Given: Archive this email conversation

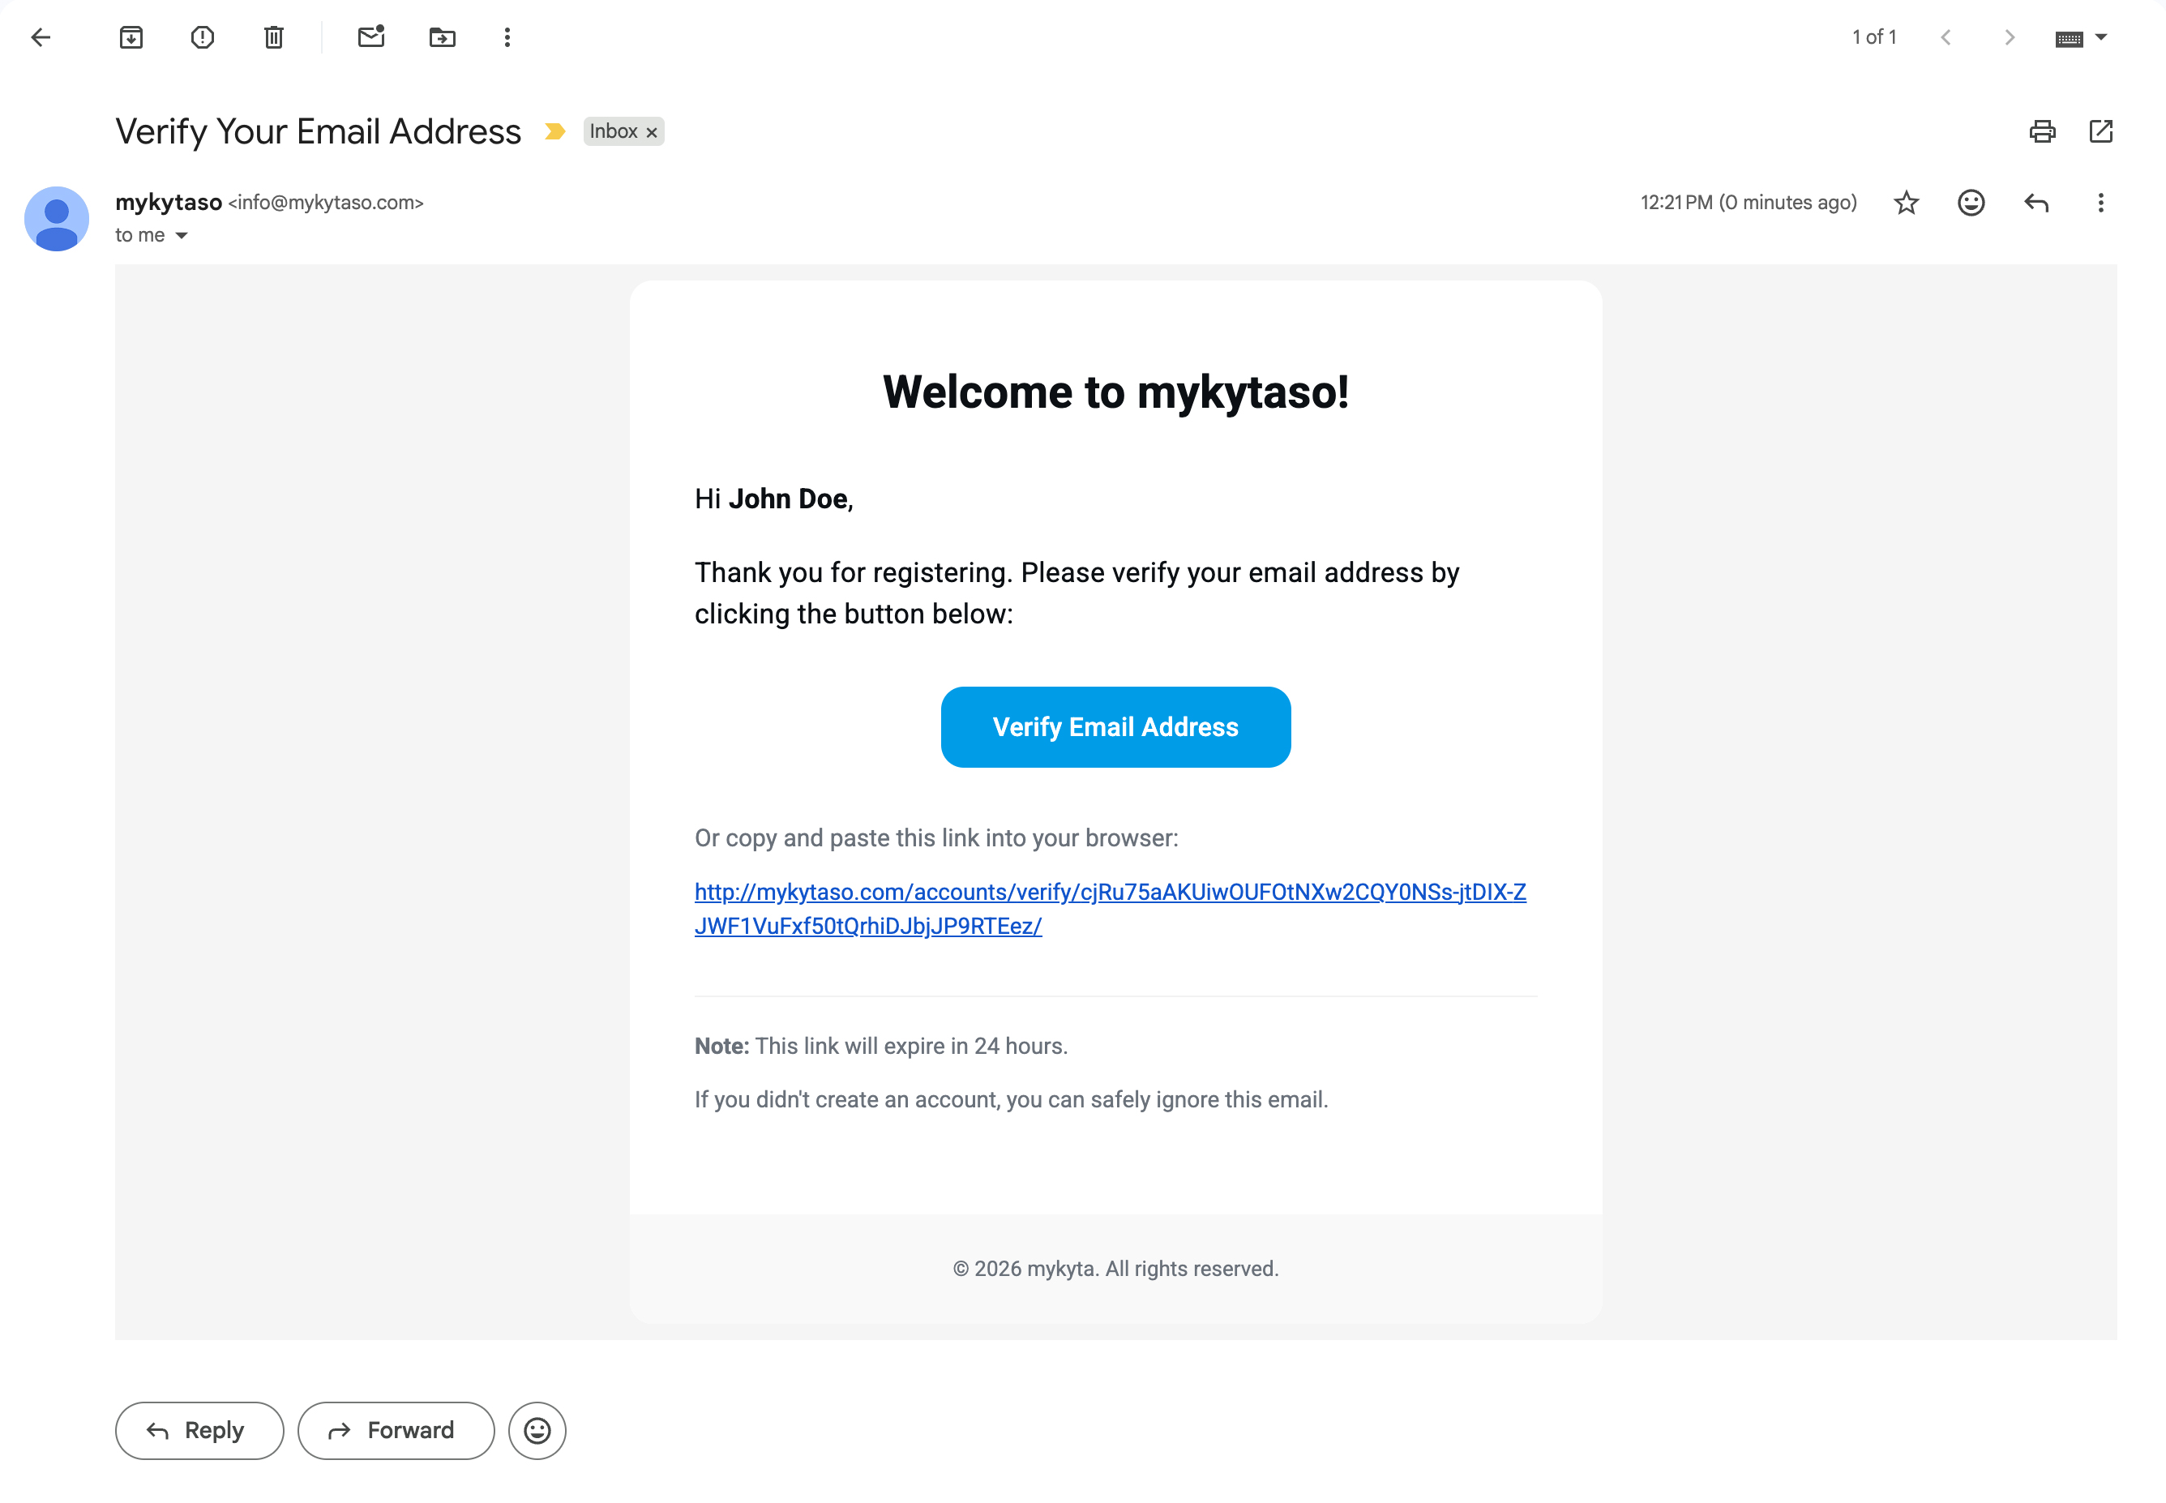Looking at the screenshot, I should (x=131, y=37).
